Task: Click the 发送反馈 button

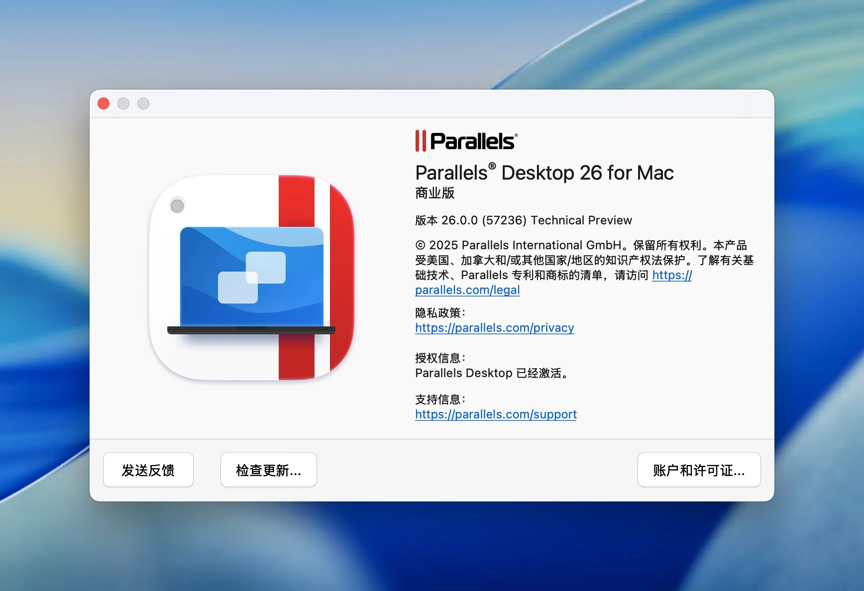Action: click(148, 470)
